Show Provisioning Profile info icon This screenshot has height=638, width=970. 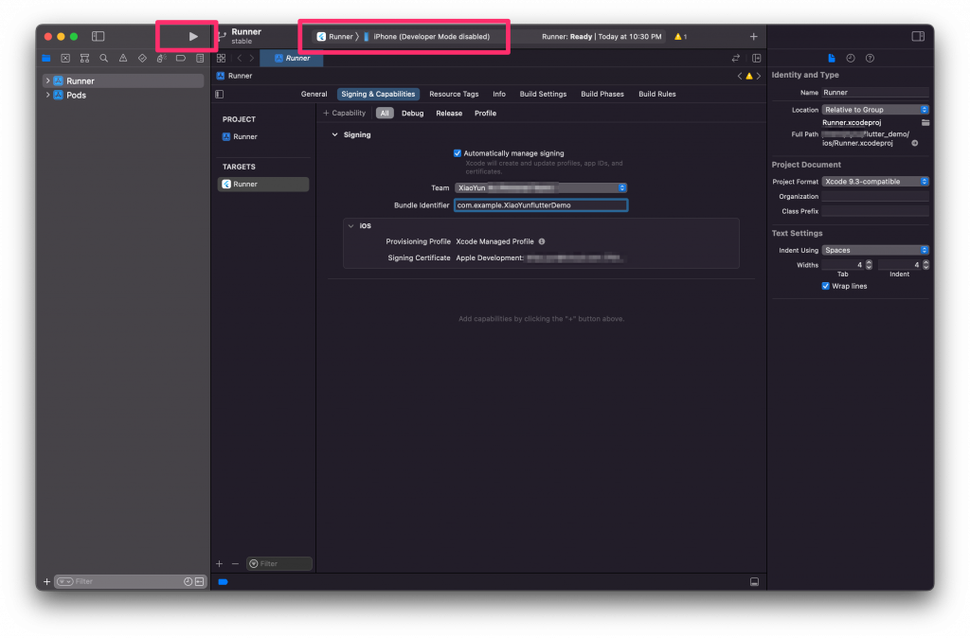[541, 241]
